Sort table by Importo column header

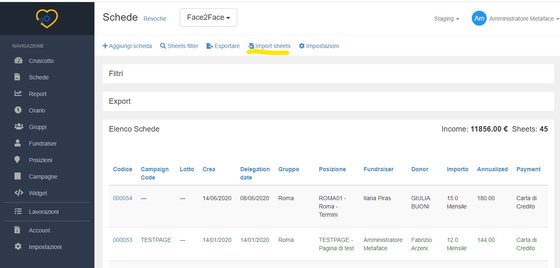pos(457,169)
